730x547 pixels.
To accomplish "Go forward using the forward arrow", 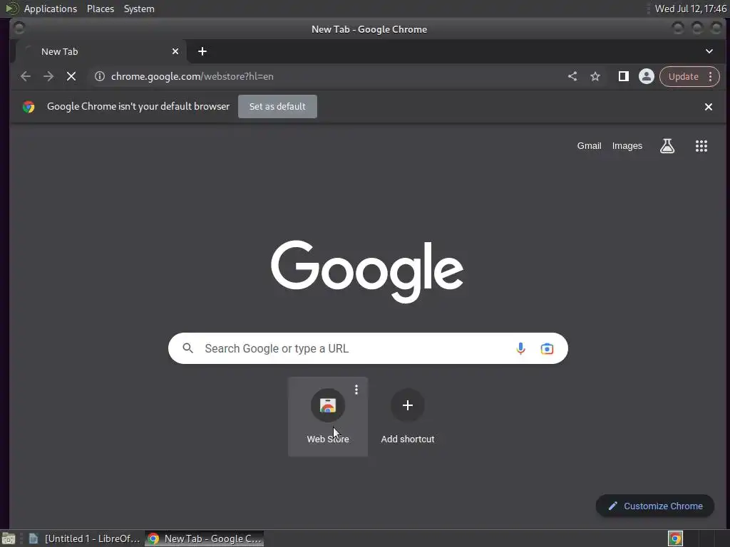I will [x=48, y=76].
